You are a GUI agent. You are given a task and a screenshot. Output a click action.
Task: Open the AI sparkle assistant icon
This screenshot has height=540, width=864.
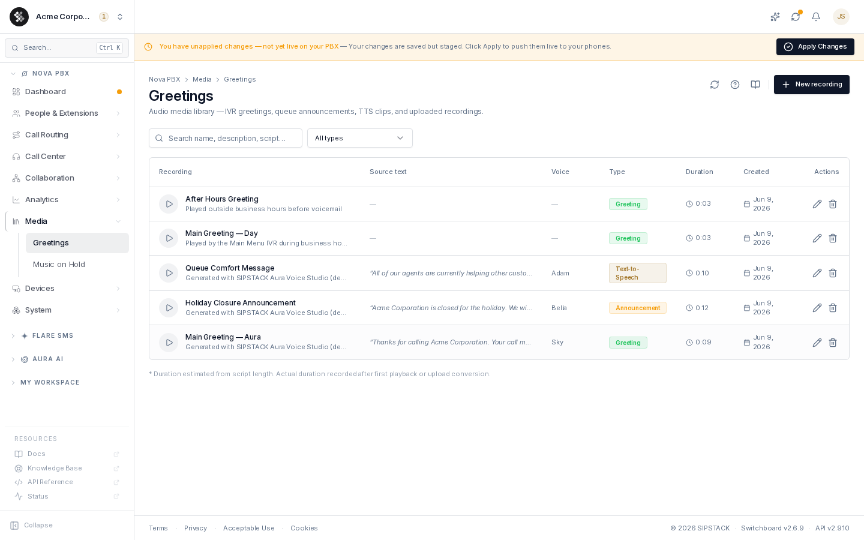(775, 17)
